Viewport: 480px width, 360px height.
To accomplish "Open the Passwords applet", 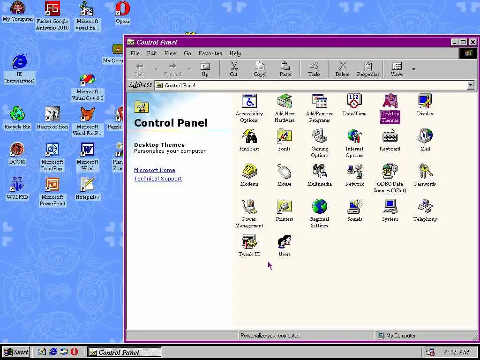I will click(x=425, y=175).
